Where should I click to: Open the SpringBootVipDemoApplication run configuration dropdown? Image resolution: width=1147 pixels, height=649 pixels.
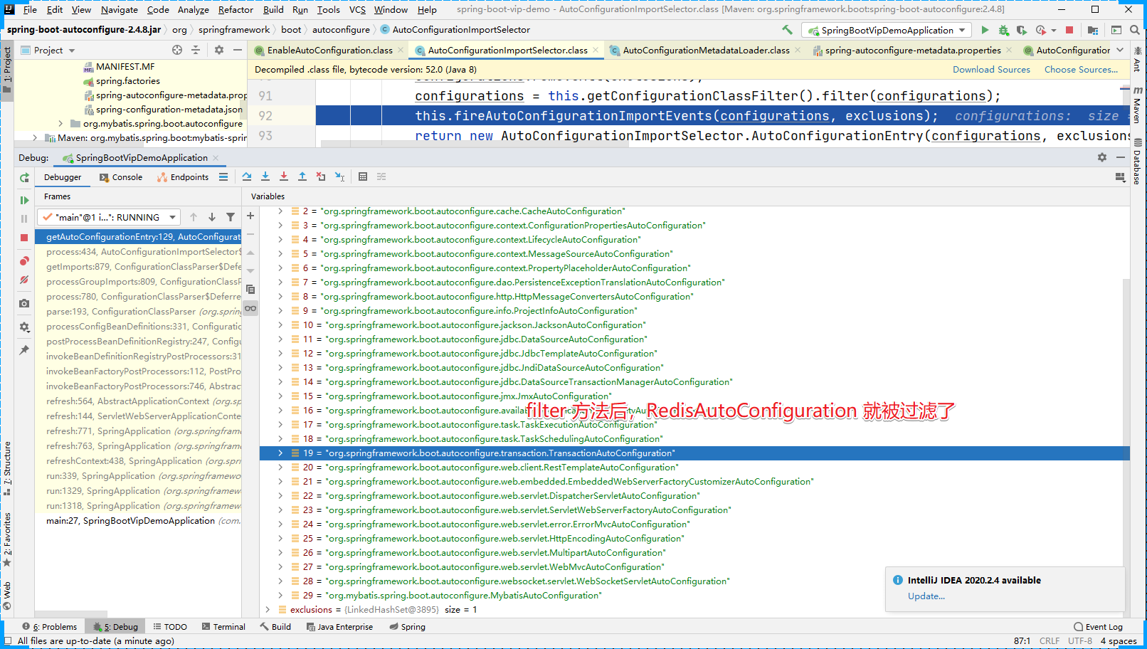(x=887, y=30)
